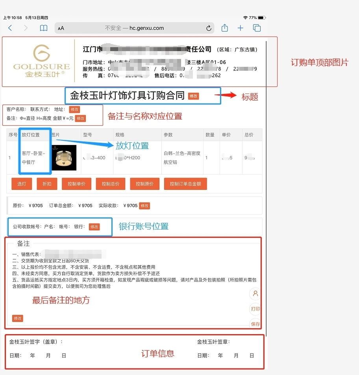This screenshot has width=359, height=375.
Task: Tap the Safari address bar
Action: pyautogui.click(x=134, y=28)
